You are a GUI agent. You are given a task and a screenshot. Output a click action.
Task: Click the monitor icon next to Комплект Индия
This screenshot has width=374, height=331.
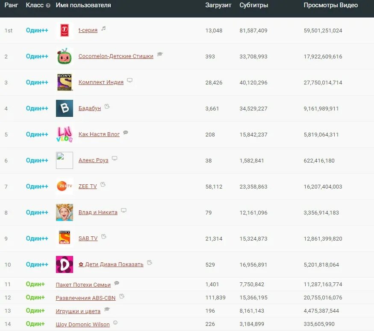click(130, 80)
